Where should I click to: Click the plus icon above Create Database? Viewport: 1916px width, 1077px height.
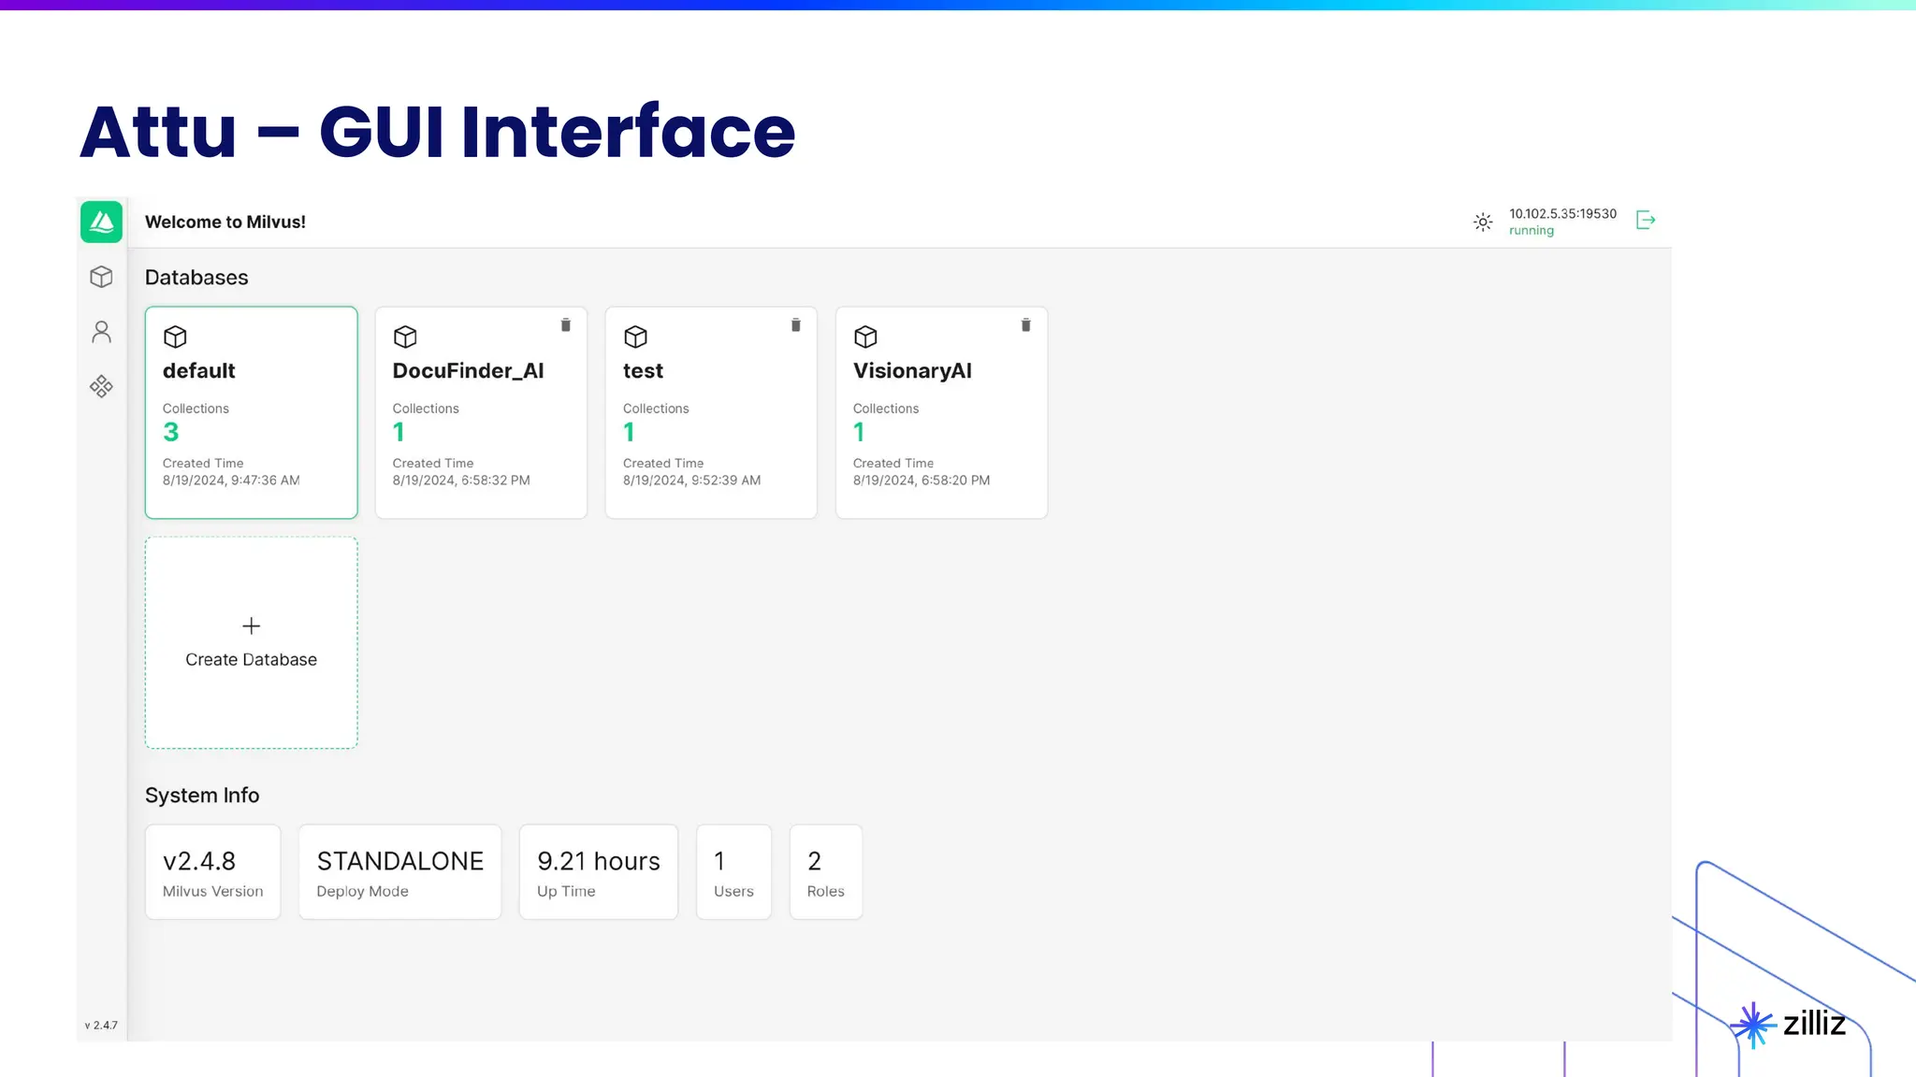point(251,625)
